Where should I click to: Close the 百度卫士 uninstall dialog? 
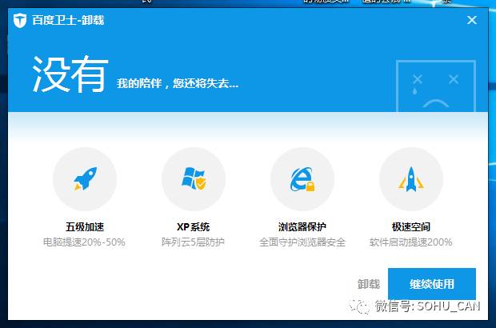pos(472,20)
